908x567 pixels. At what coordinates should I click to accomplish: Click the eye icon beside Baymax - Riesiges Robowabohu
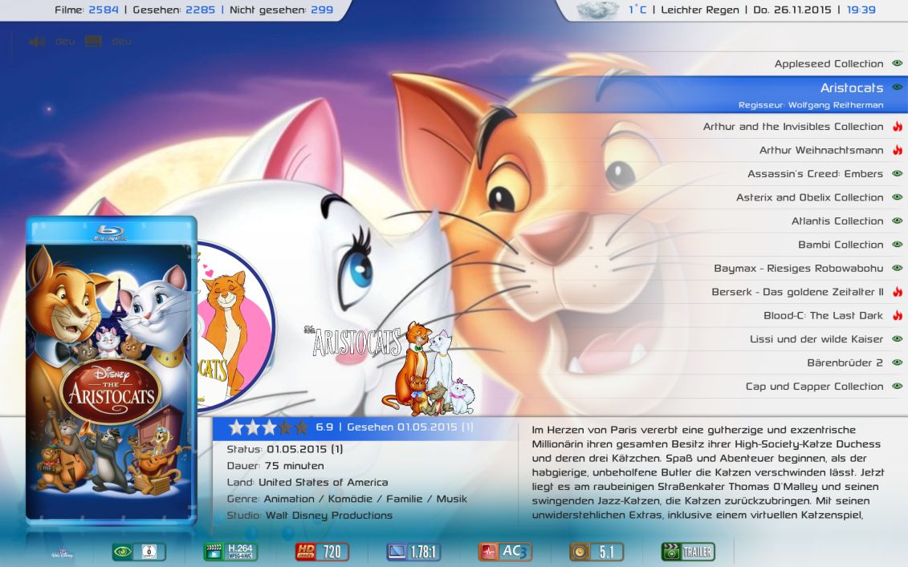pyautogui.click(x=897, y=269)
